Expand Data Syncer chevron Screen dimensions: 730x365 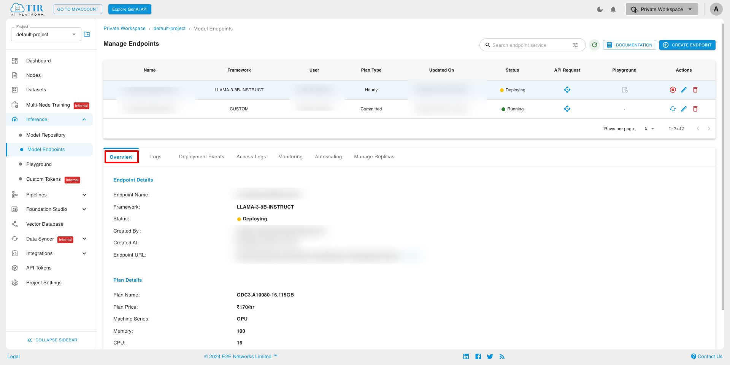click(x=84, y=239)
